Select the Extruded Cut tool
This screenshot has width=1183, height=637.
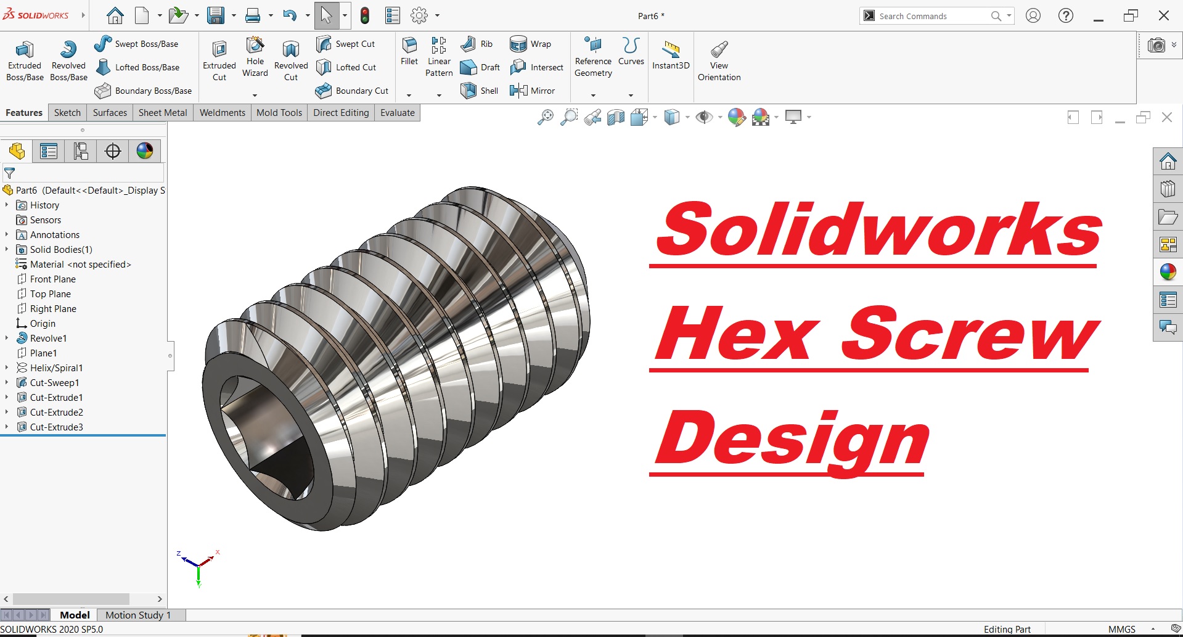click(219, 60)
